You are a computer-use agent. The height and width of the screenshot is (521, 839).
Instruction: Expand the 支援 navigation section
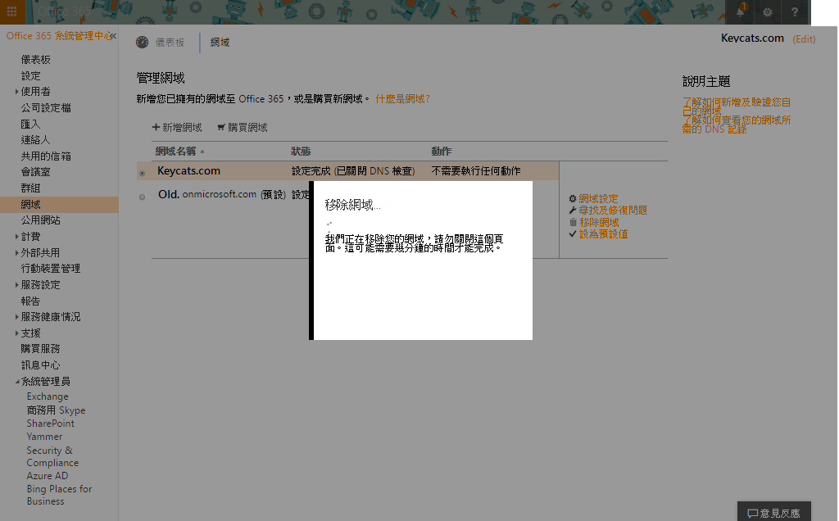pyautogui.click(x=16, y=333)
